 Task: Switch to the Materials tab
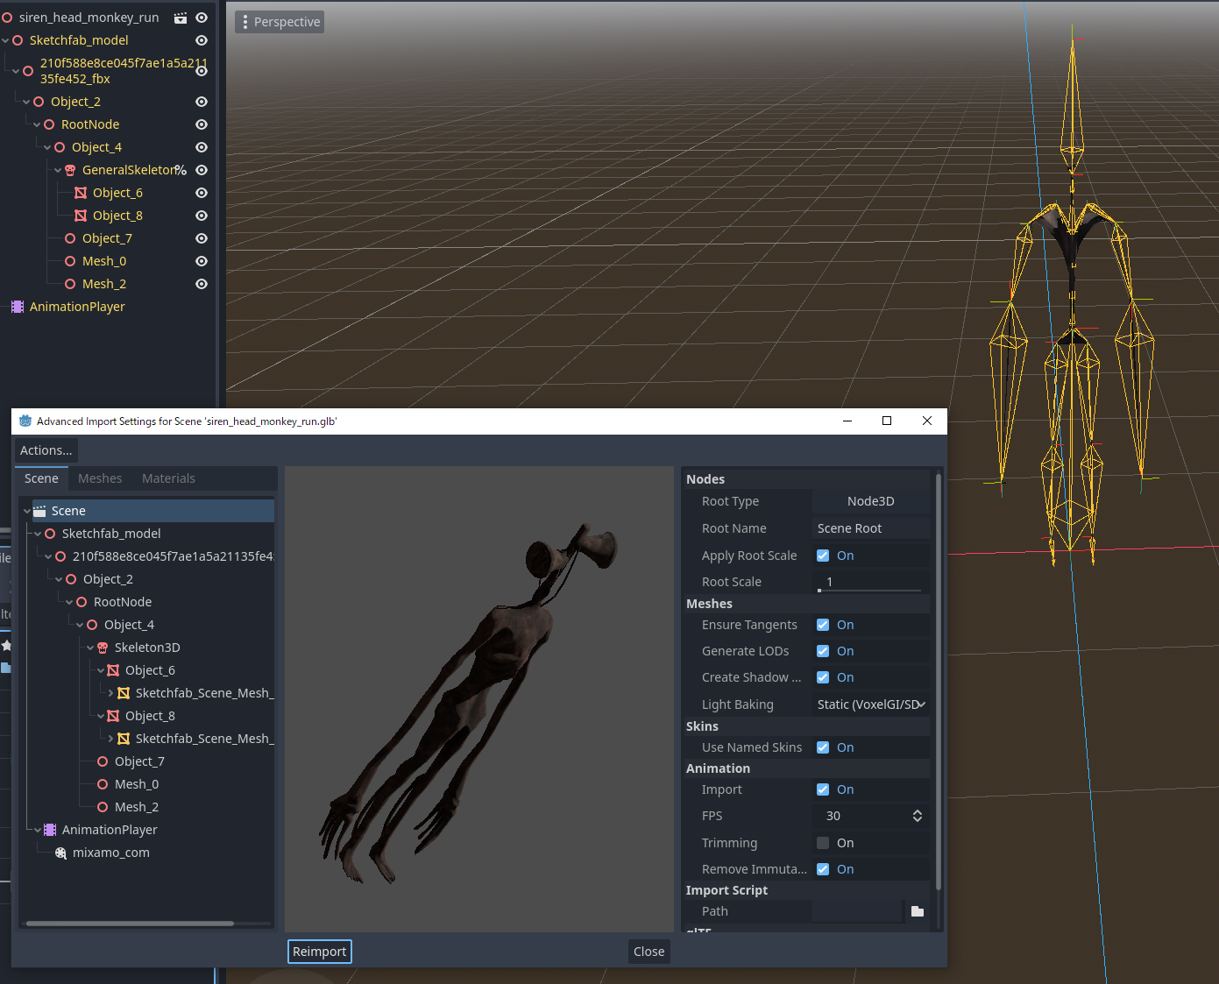tap(168, 478)
